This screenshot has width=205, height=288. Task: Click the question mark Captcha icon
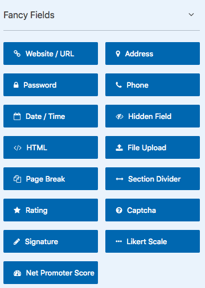[119, 210]
